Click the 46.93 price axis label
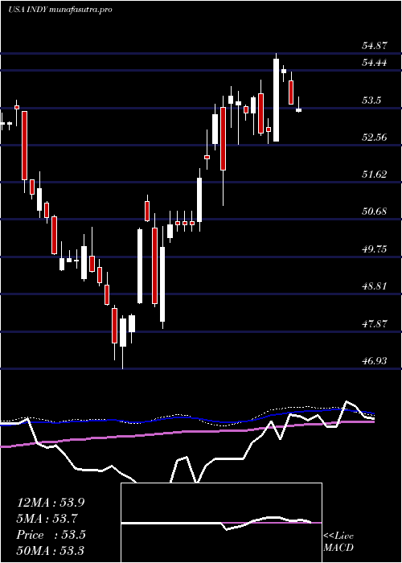The width and height of the screenshot is (402, 563). [375, 360]
